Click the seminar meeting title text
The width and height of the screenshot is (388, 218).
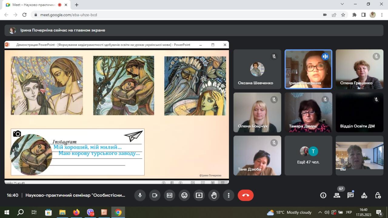coord(75,195)
